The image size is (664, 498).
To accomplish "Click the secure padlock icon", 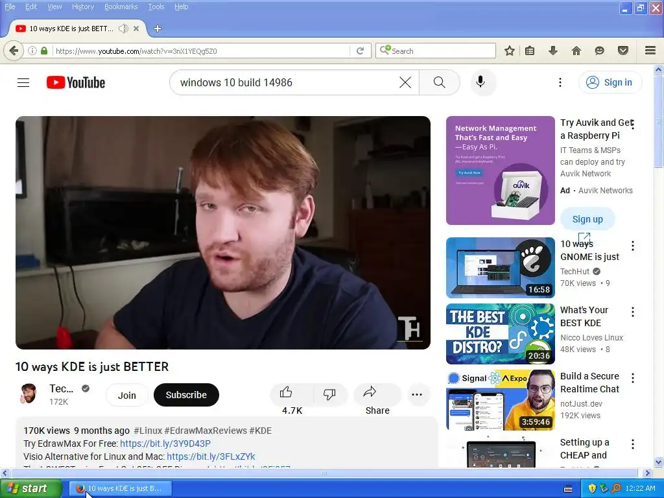I will click(44, 51).
